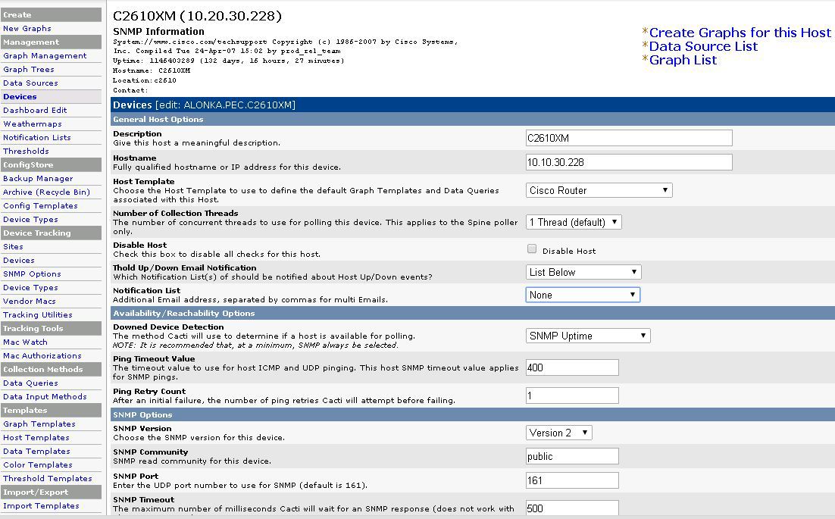Click the Ping Retry Count field
The width and height of the screenshot is (835, 519).
coord(572,396)
